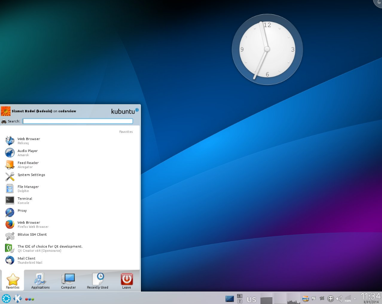
Task: Switch to Recently Used tab
Action: click(97, 281)
